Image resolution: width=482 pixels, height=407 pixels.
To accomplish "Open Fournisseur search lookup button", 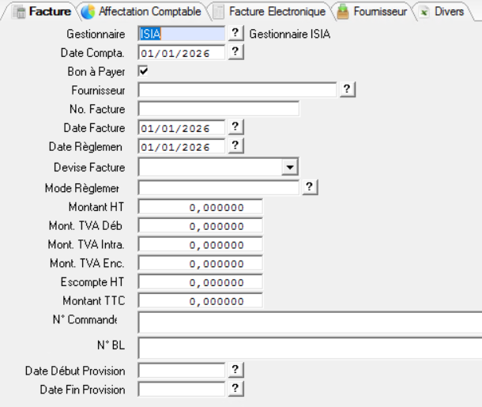I will [346, 90].
